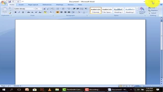Apply the No Spacing style

pyautogui.click(x=107, y=10)
